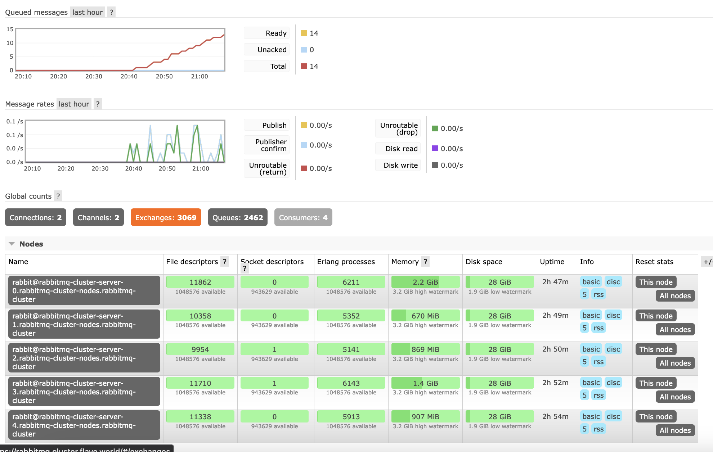Image resolution: width=713 pixels, height=452 pixels.
Task: Open Queued messages last hour range selector
Action: pyautogui.click(x=88, y=12)
